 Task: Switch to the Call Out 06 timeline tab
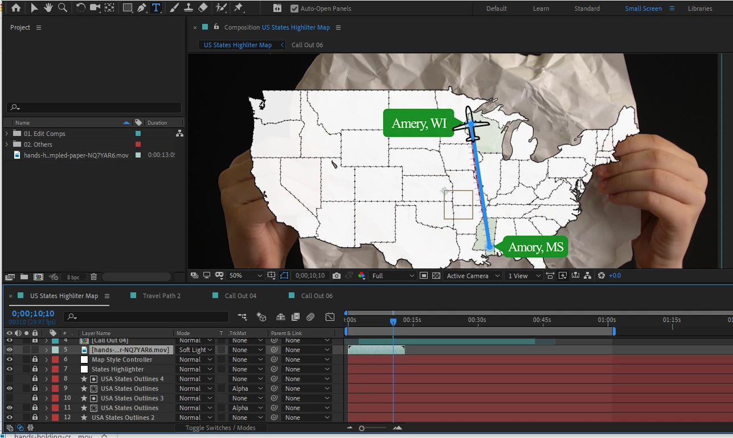[317, 296]
